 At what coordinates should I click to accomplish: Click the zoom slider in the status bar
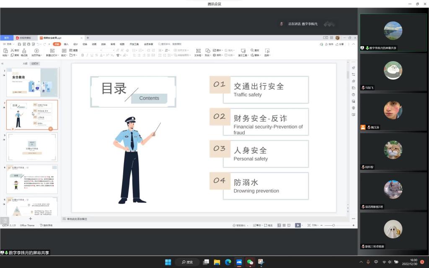[x=333, y=225]
